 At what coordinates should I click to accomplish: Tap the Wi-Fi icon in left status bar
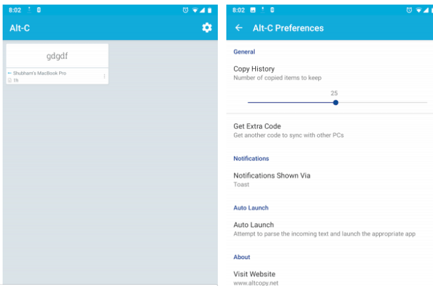click(195, 10)
